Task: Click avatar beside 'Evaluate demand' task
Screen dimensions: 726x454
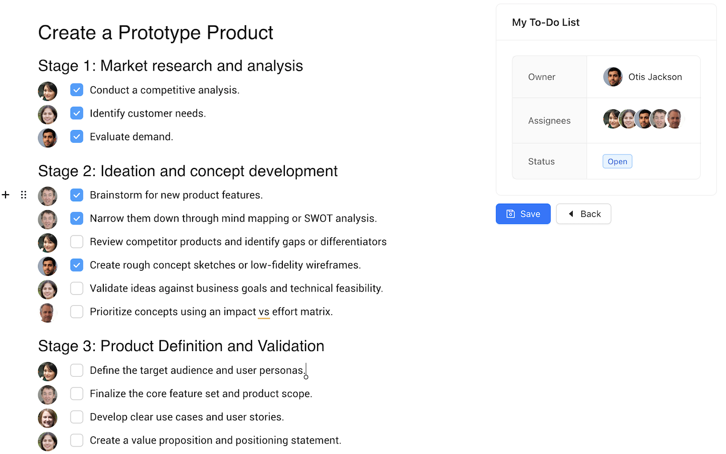Action: (x=47, y=138)
